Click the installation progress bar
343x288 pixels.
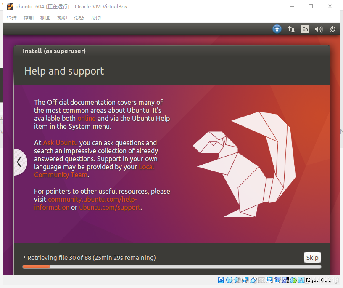172,267
